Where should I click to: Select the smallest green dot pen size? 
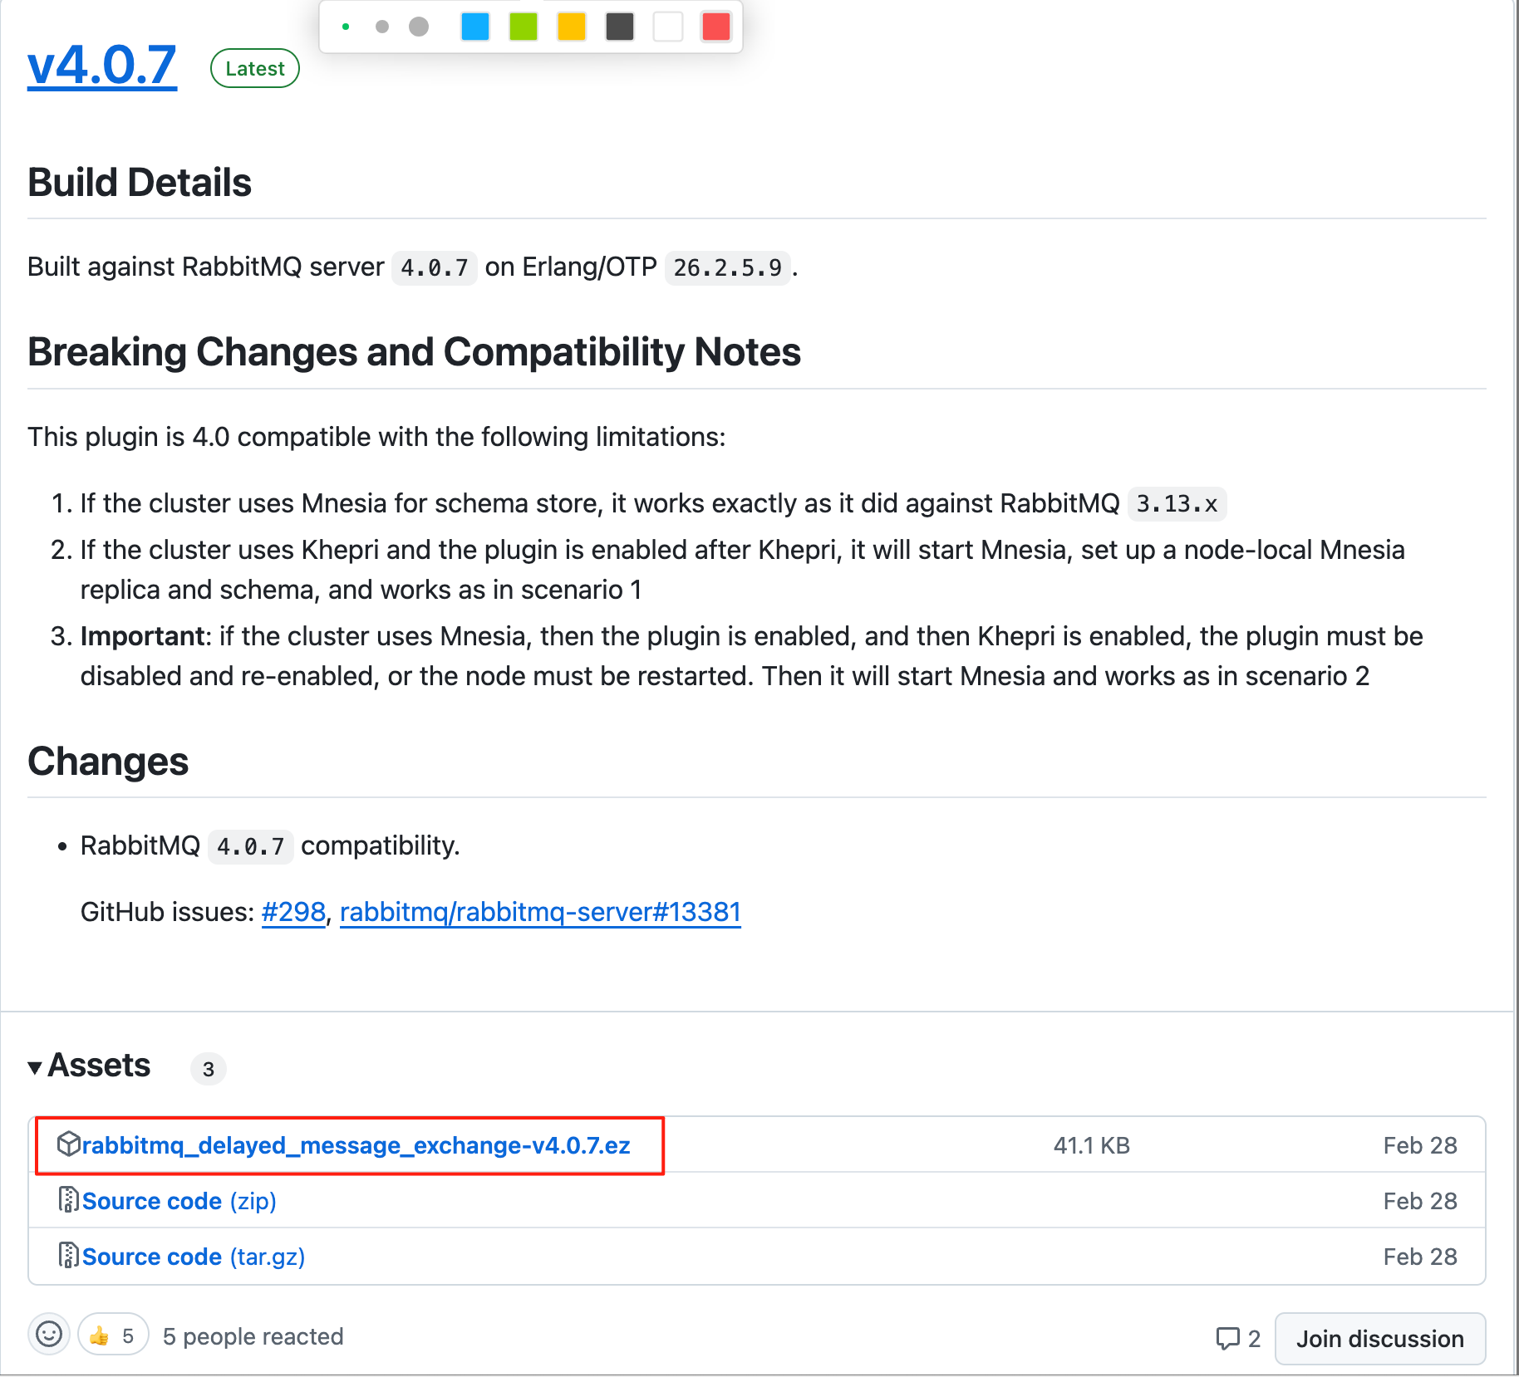tap(346, 27)
